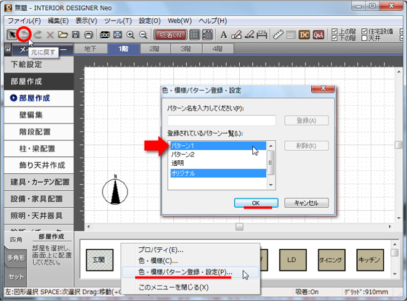Expand the 建具・カーテン配置 section

point(41,182)
